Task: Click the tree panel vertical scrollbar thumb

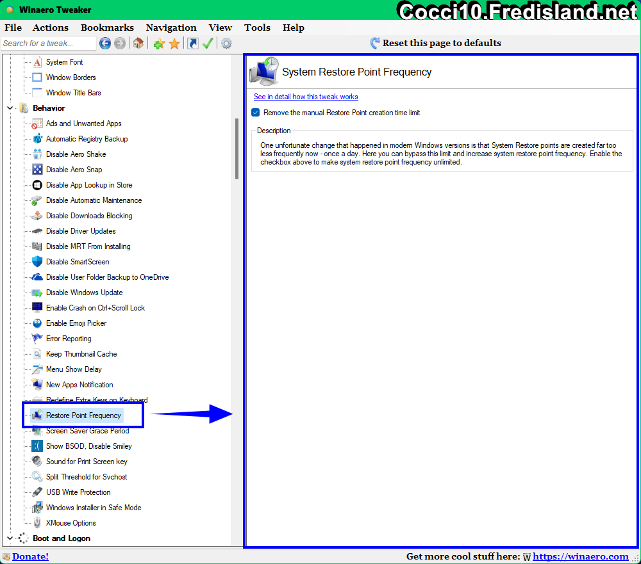Action: click(x=237, y=149)
